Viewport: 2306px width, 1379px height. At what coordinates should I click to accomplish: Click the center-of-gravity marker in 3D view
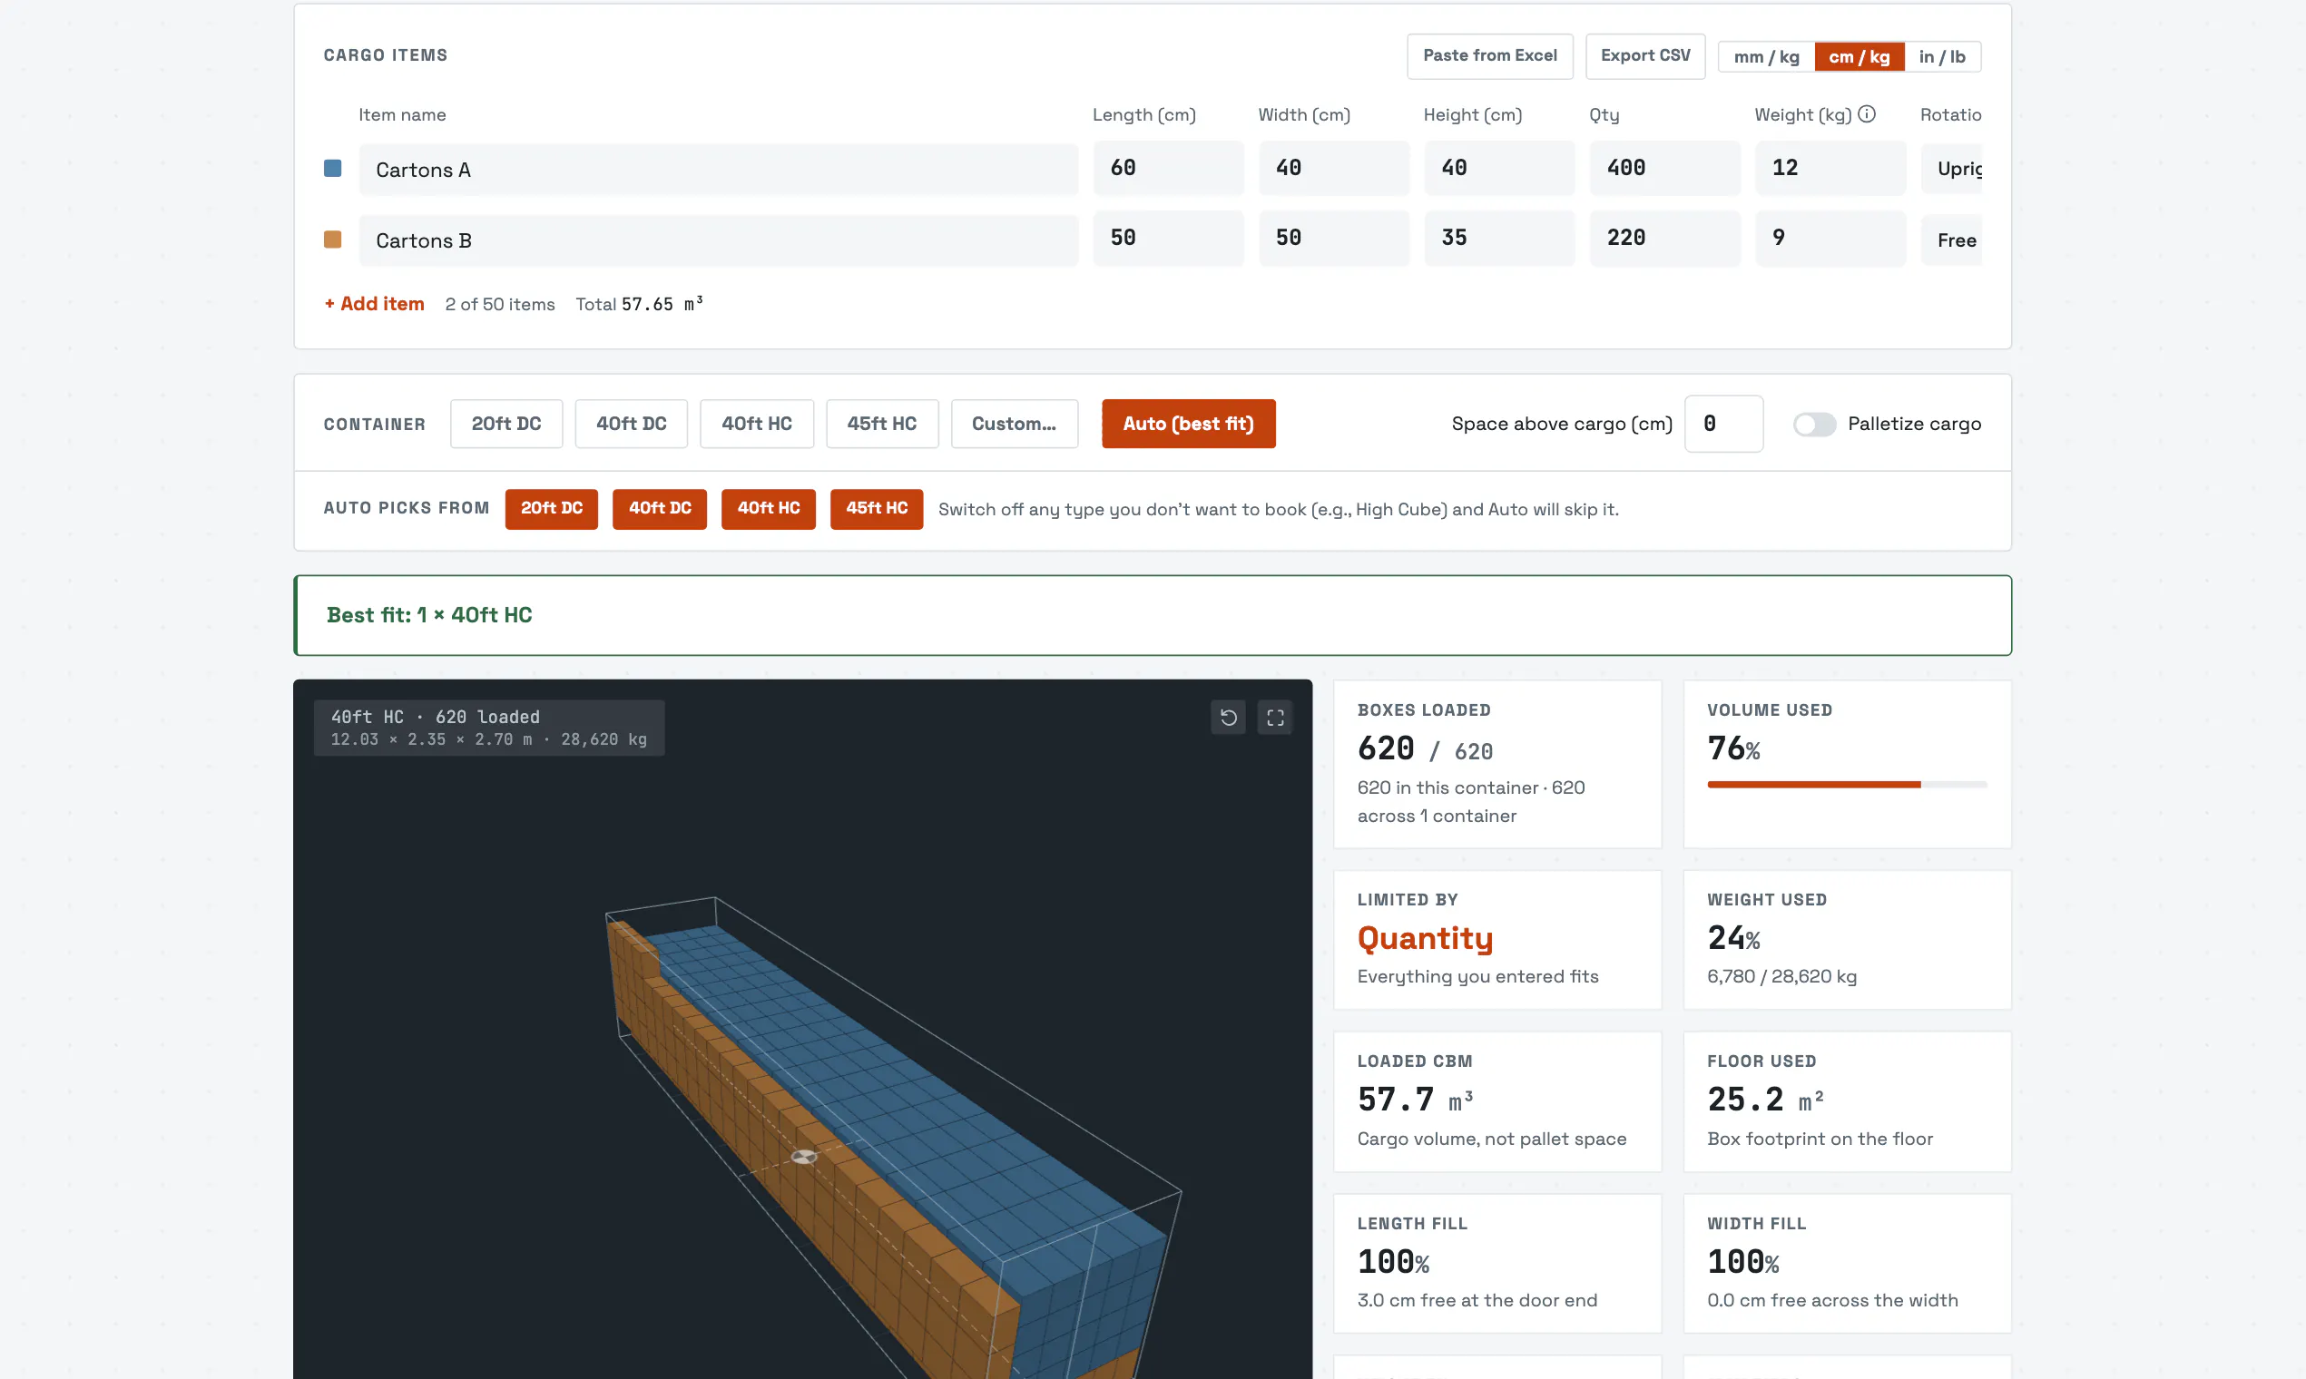pos(804,1156)
